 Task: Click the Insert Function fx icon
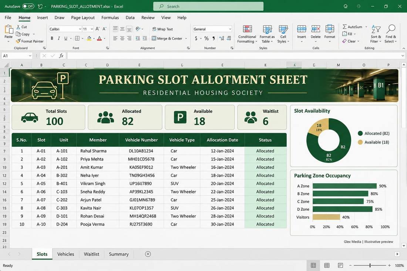click(x=61, y=56)
